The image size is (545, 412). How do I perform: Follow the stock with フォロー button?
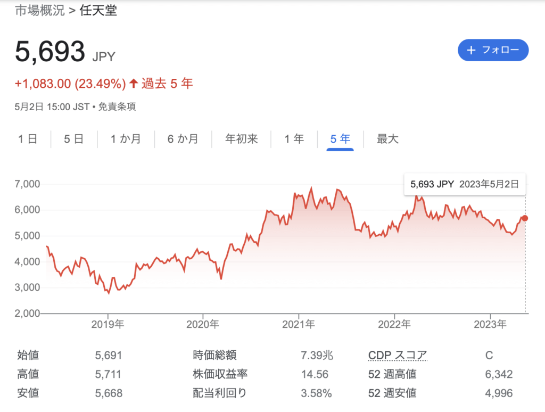coord(493,50)
